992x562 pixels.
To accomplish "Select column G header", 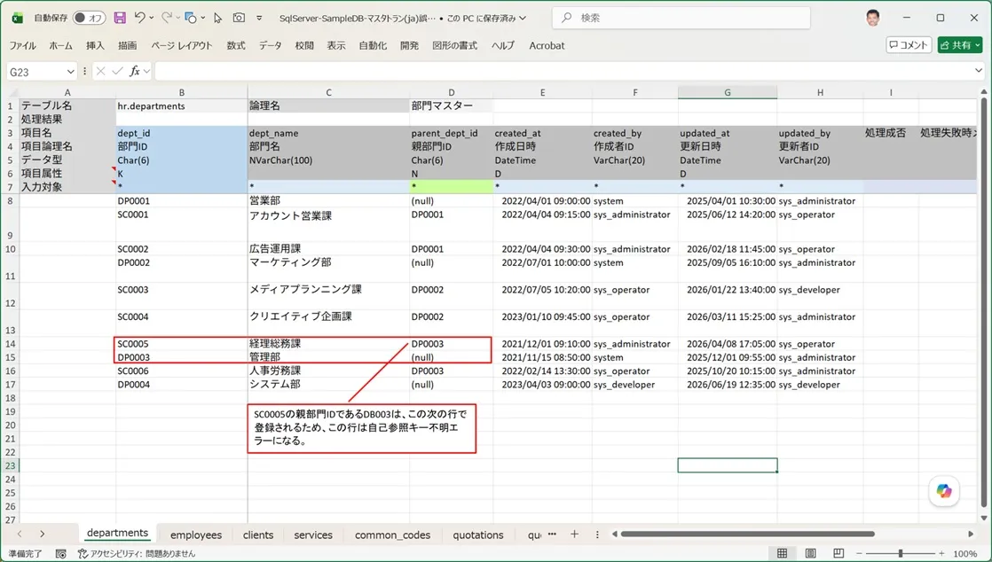I will [x=728, y=92].
